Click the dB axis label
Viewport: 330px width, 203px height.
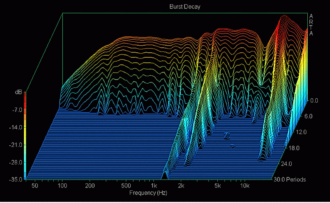(18, 92)
